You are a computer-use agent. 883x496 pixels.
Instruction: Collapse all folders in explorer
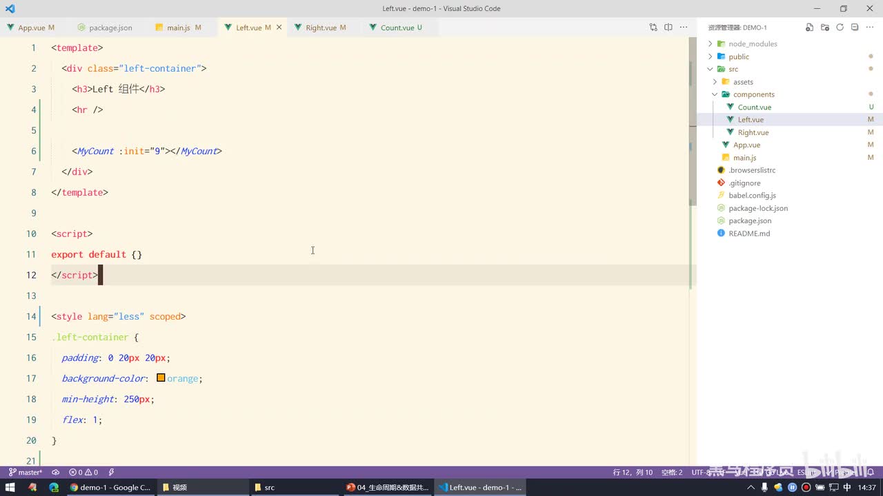tap(855, 28)
